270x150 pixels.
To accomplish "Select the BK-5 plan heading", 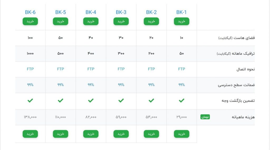I will (60, 12).
